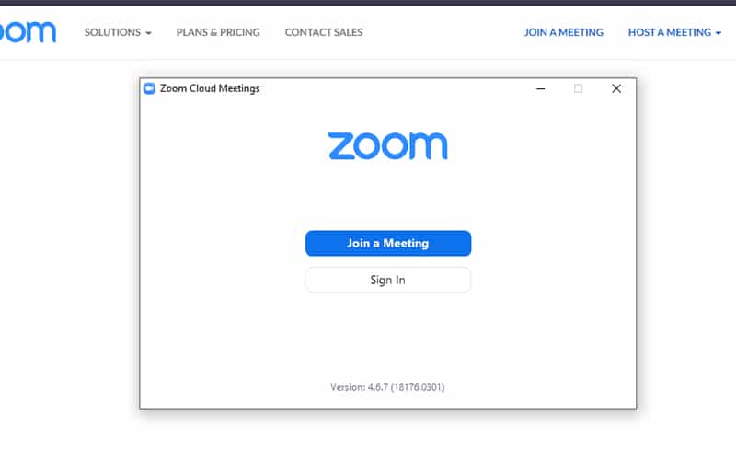736x460 pixels.
Task: Click the dark browser bar at top
Action: point(368,3)
